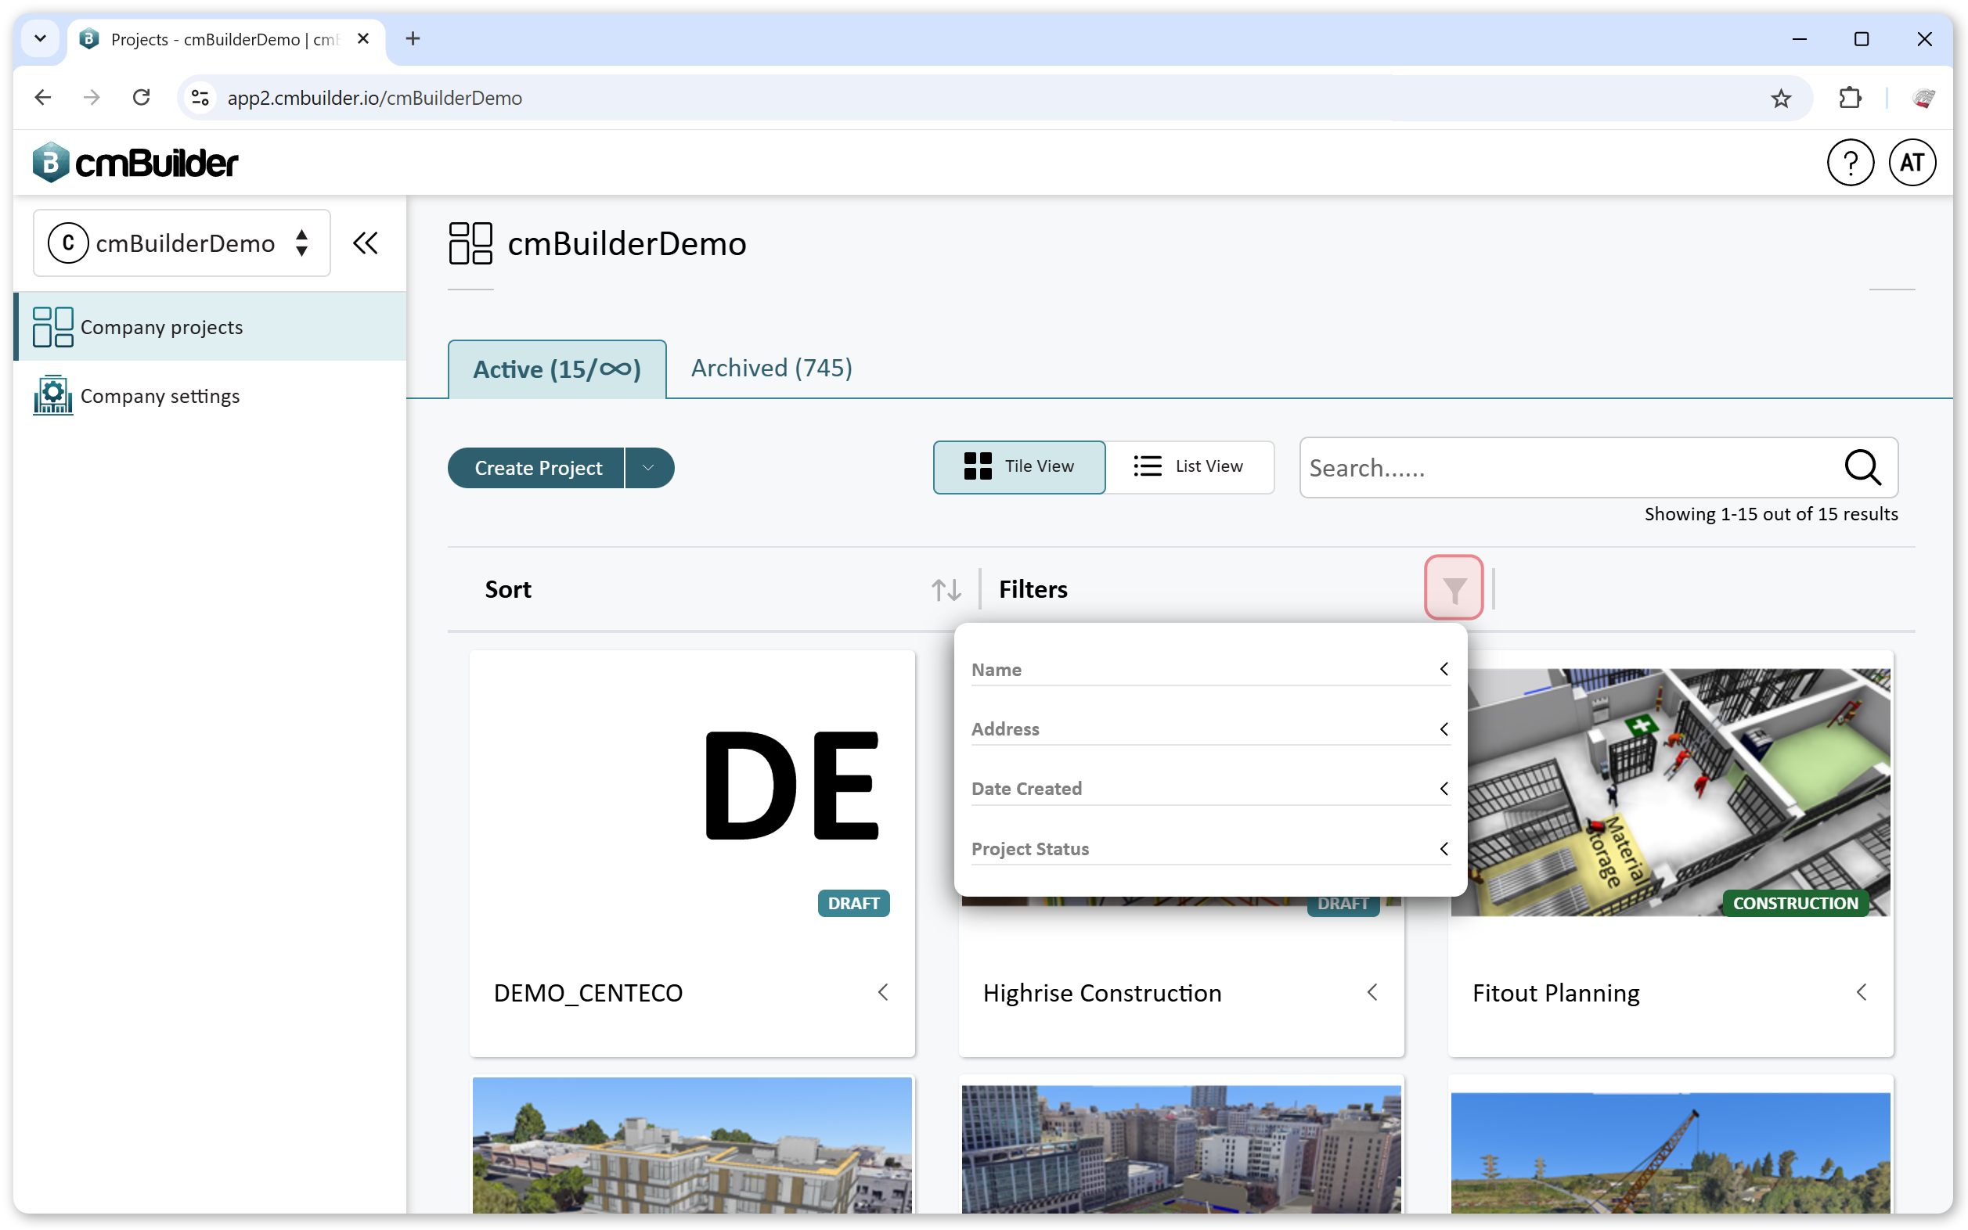Image resolution: width=1968 pixels, height=1230 pixels.
Task: Expand the DEMO_CENTECO card chevron
Action: (x=883, y=991)
